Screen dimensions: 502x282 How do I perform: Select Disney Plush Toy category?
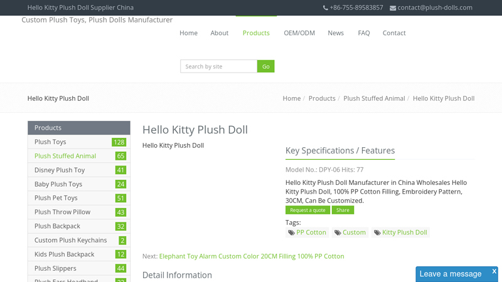point(60,170)
